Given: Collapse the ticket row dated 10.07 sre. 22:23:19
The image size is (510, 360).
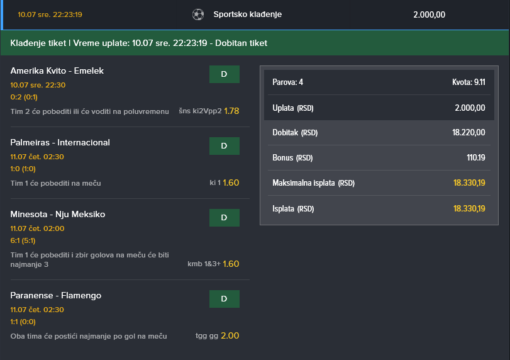Looking at the screenshot, I should [255, 14].
